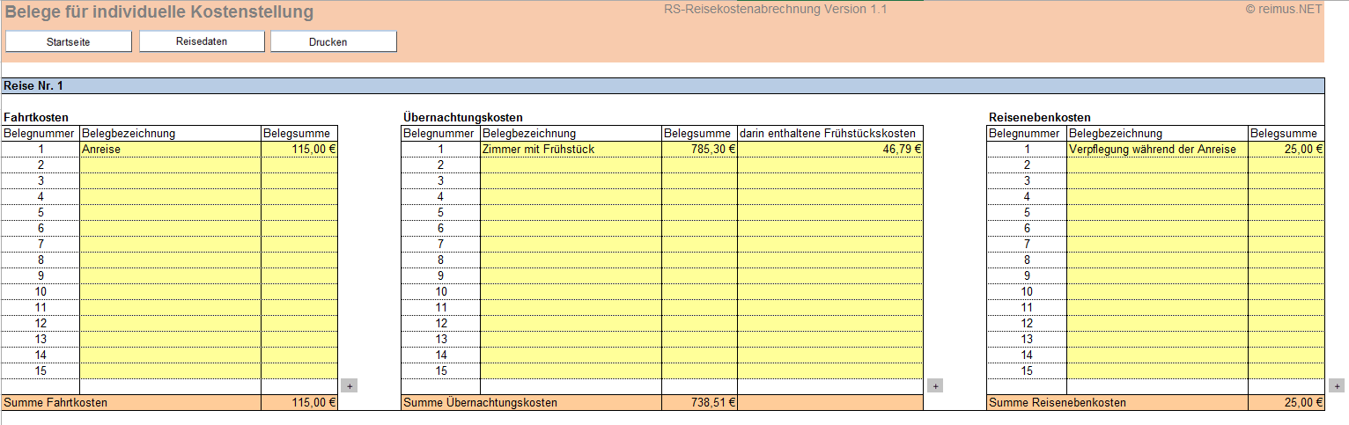Image resolution: width=1349 pixels, height=425 pixels.
Task: Select the 785,30 € Belegsumme cell
Action: 699,150
